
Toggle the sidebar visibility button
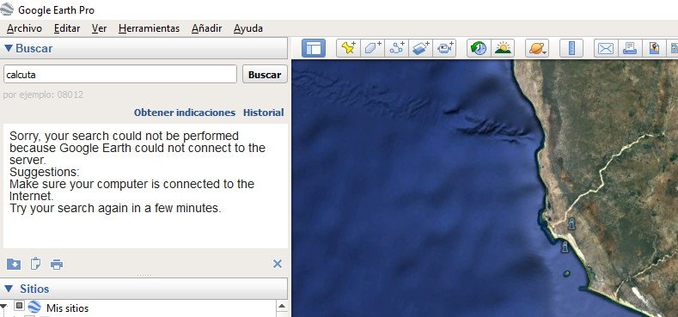[x=314, y=48]
